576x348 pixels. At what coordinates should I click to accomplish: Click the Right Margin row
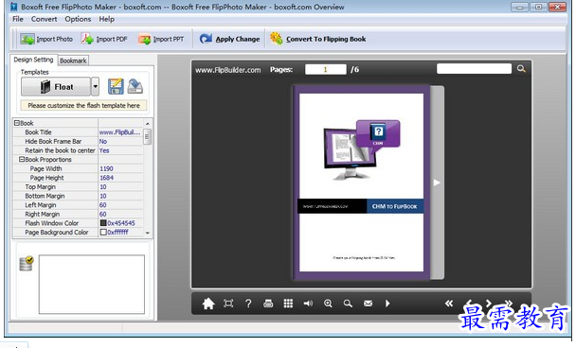pos(78,214)
